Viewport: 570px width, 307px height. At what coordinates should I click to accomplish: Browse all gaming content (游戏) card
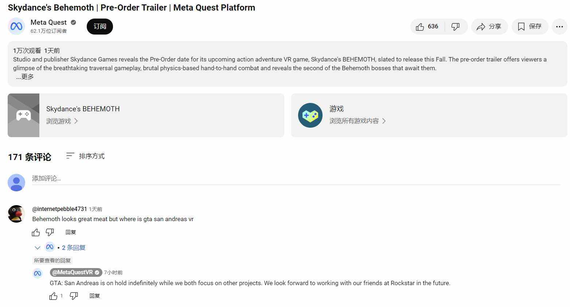click(429, 115)
